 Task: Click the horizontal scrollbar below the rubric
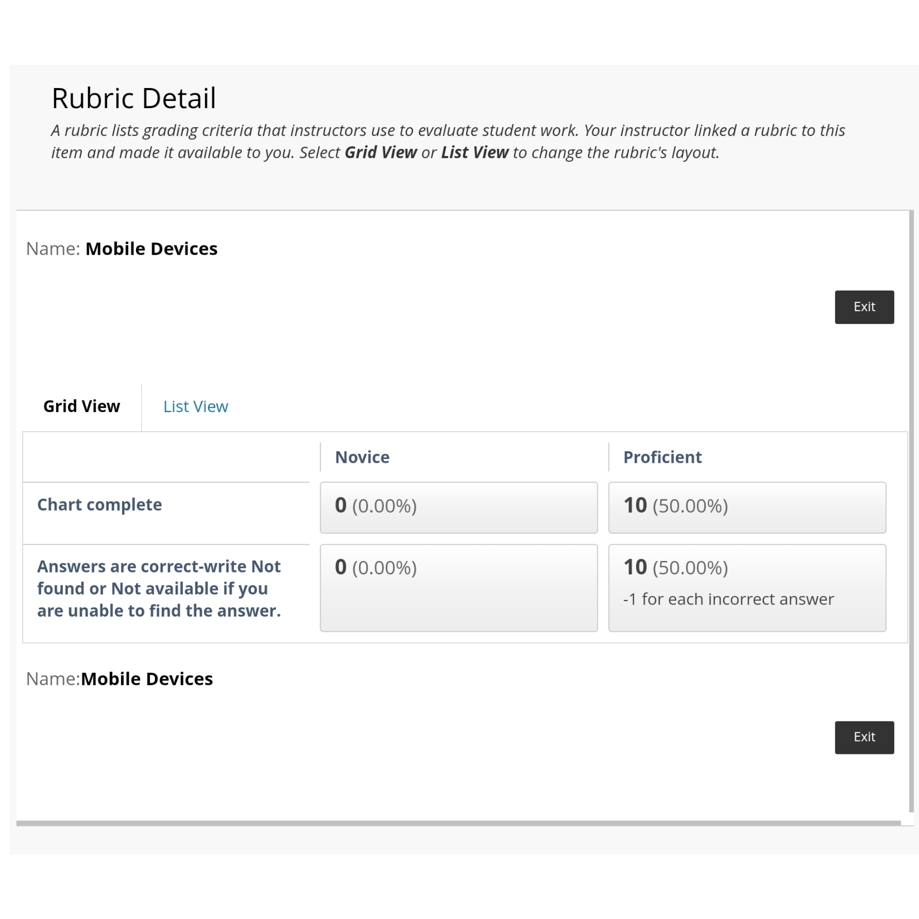(x=458, y=823)
